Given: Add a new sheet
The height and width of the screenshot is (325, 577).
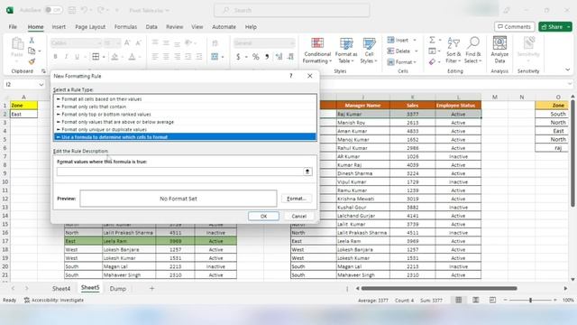Looking at the screenshot, I should click(151, 289).
